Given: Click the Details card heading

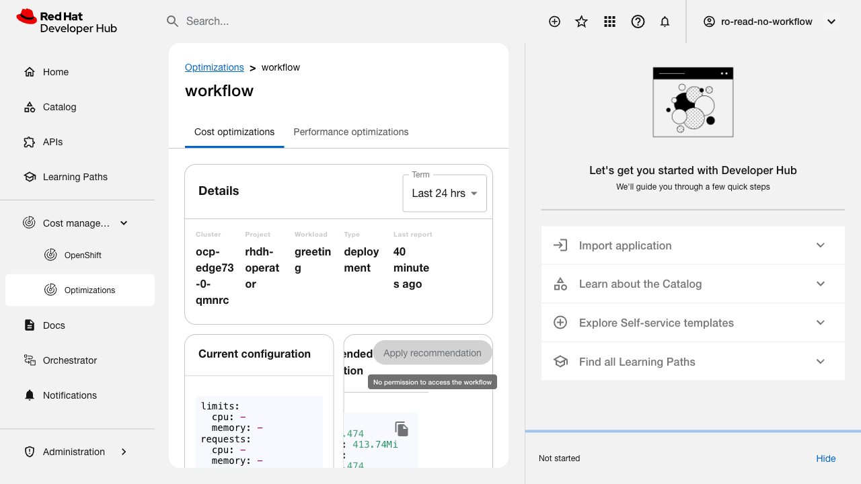Looking at the screenshot, I should click(219, 191).
